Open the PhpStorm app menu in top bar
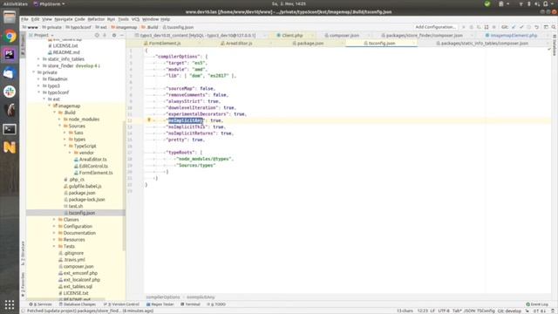Screen dimensions: 558x314 point(49,3)
